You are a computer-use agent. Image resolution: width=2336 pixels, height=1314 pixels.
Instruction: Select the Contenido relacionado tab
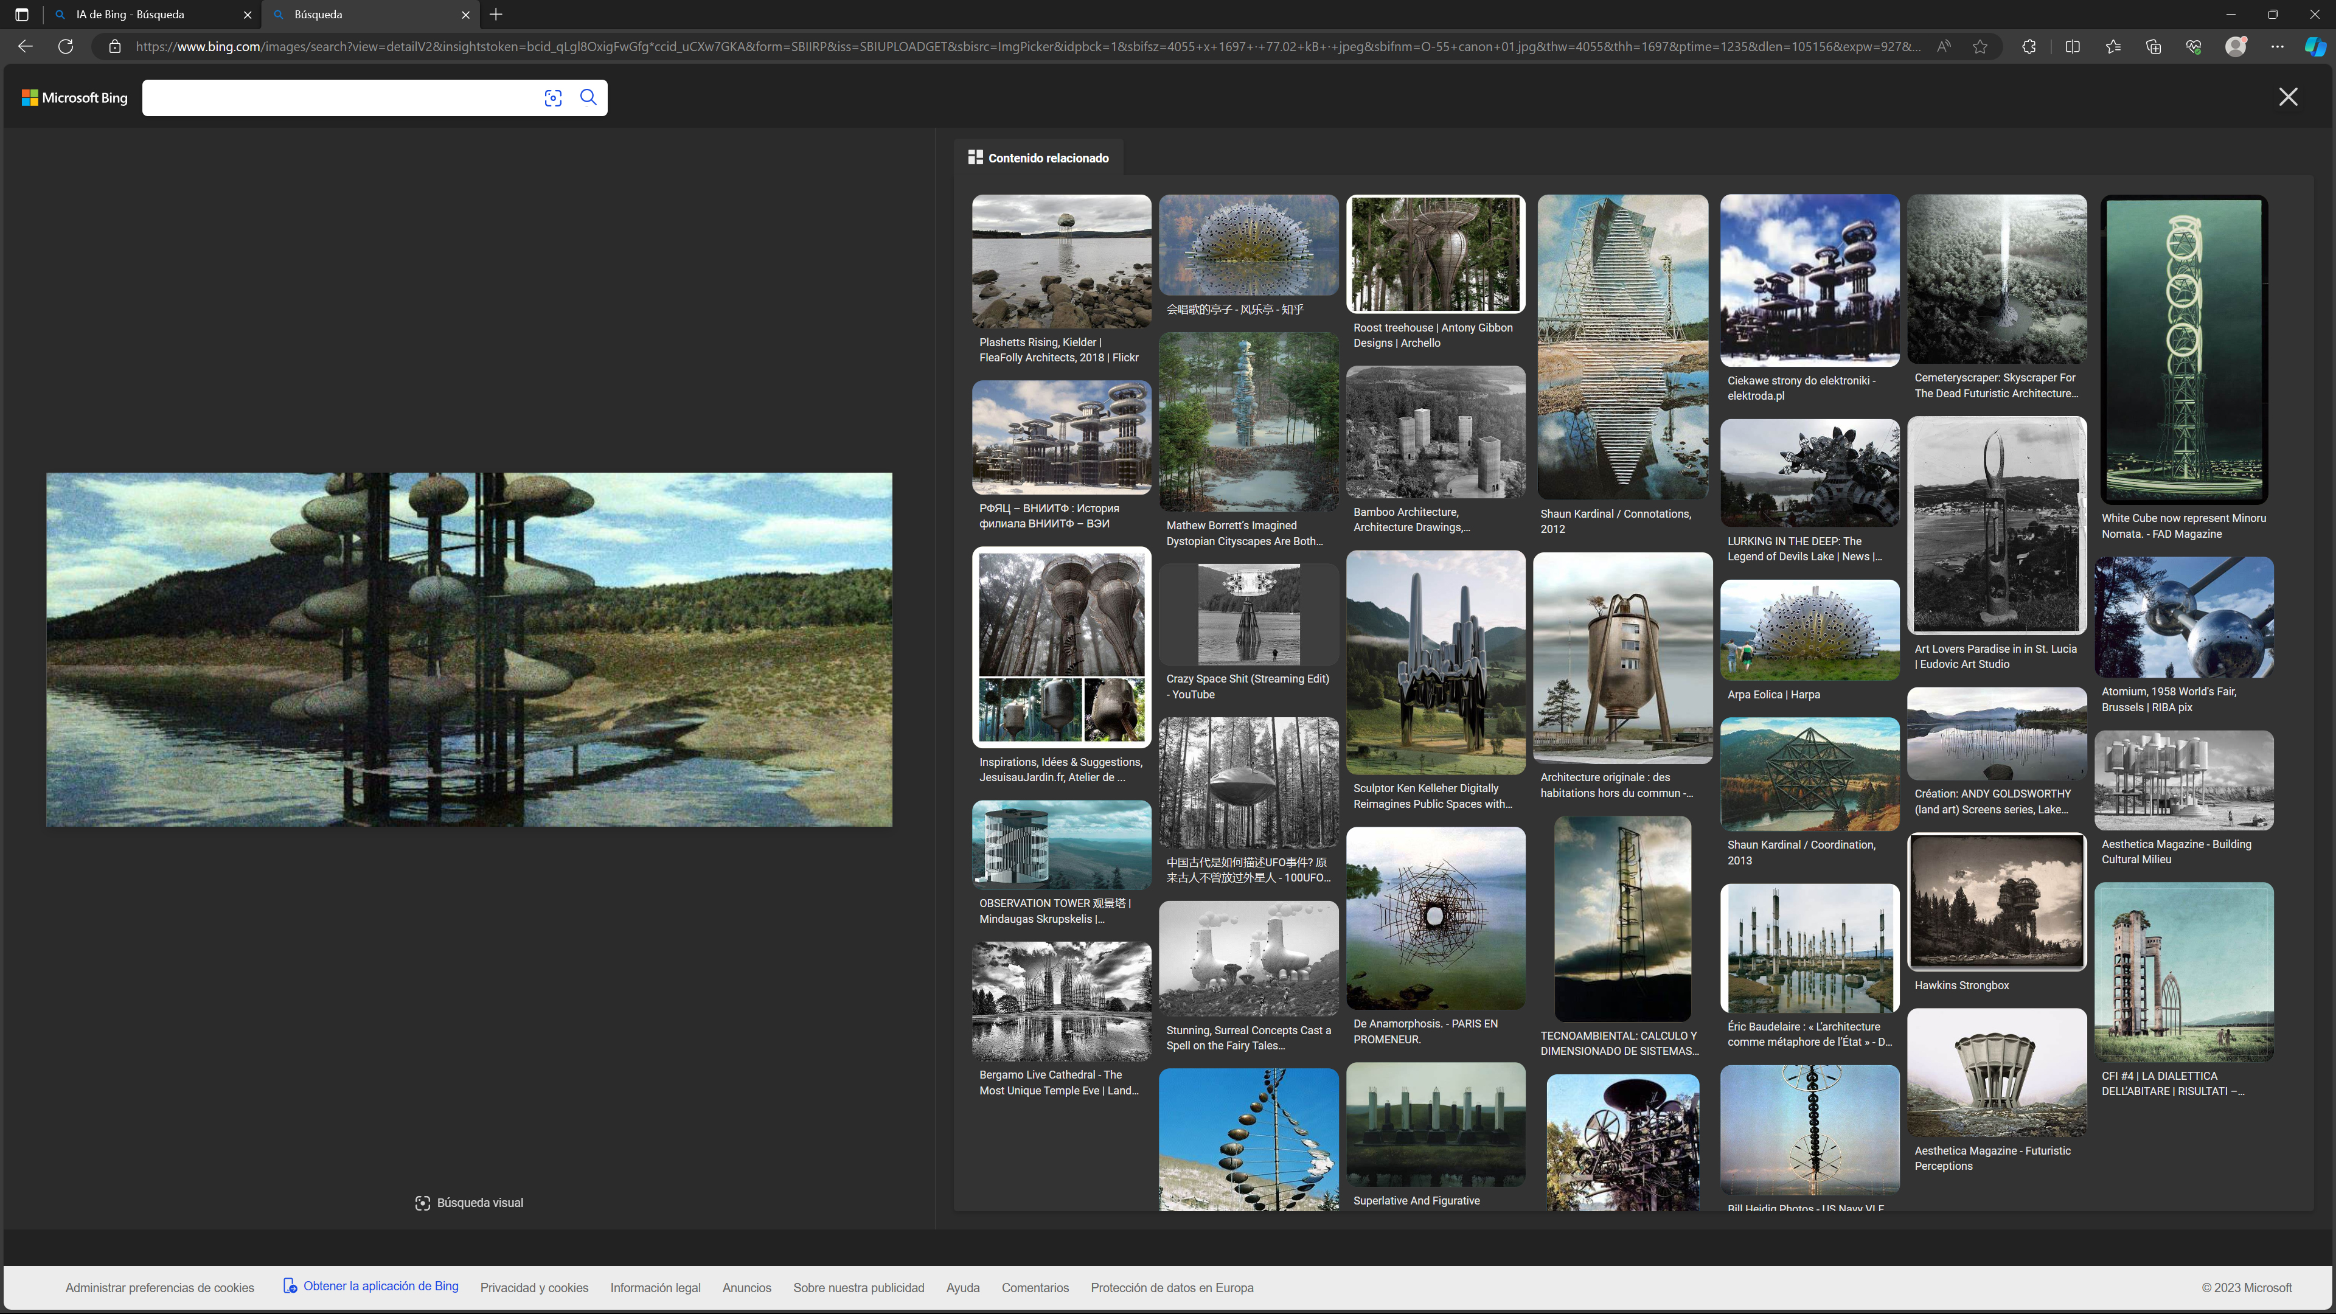[1038, 158]
